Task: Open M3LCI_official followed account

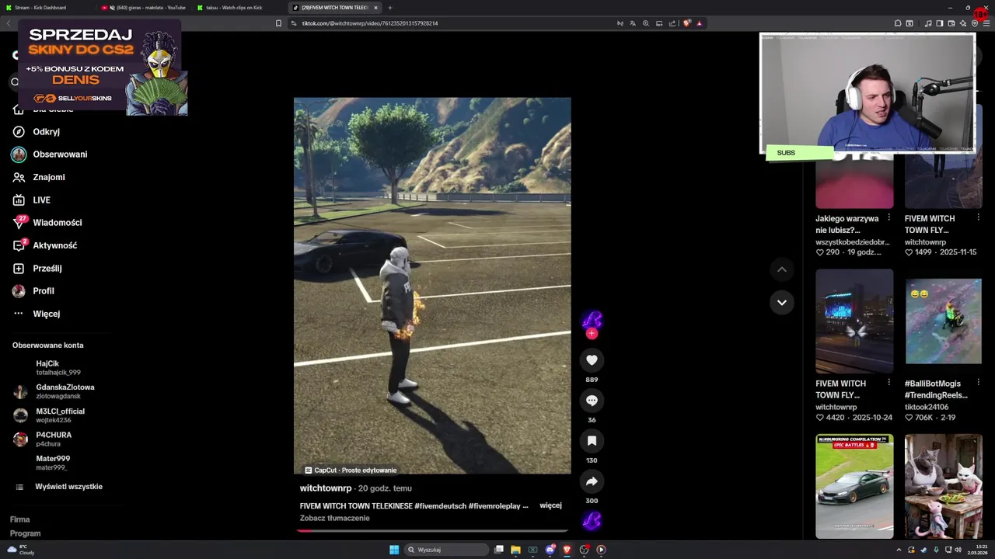Action: (60, 415)
